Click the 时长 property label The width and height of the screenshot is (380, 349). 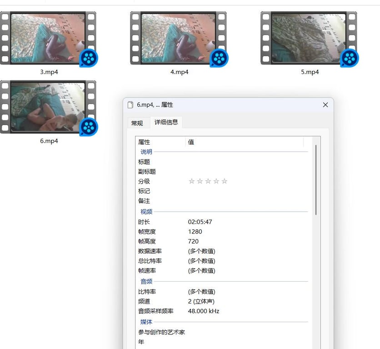click(x=144, y=222)
